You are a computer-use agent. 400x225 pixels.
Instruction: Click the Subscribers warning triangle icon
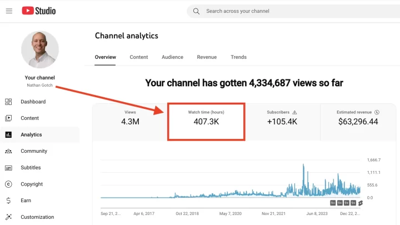[294, 112]
